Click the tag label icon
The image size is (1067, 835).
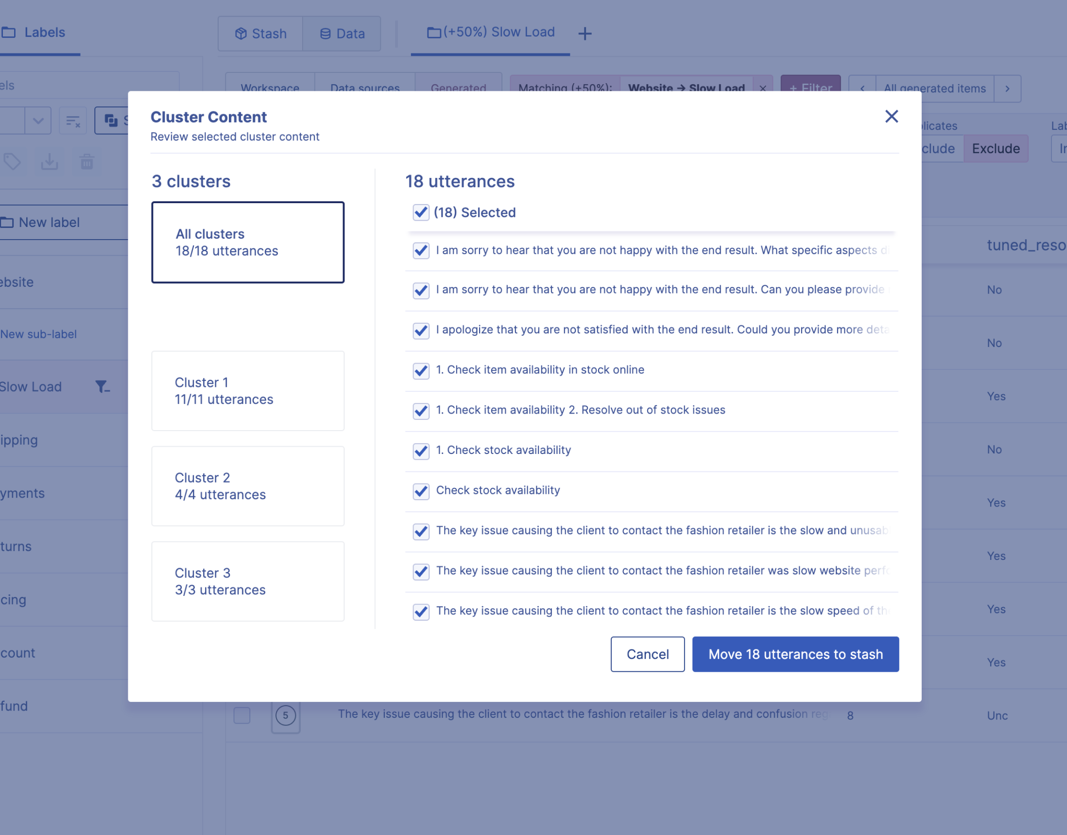(x=12, y=161)
